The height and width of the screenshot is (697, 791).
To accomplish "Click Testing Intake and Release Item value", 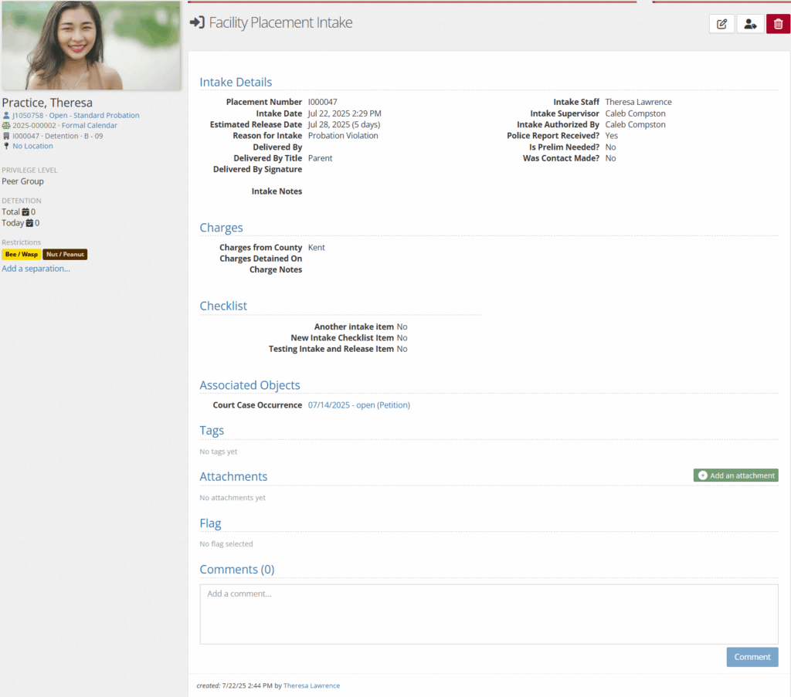I will pos(402,349).
